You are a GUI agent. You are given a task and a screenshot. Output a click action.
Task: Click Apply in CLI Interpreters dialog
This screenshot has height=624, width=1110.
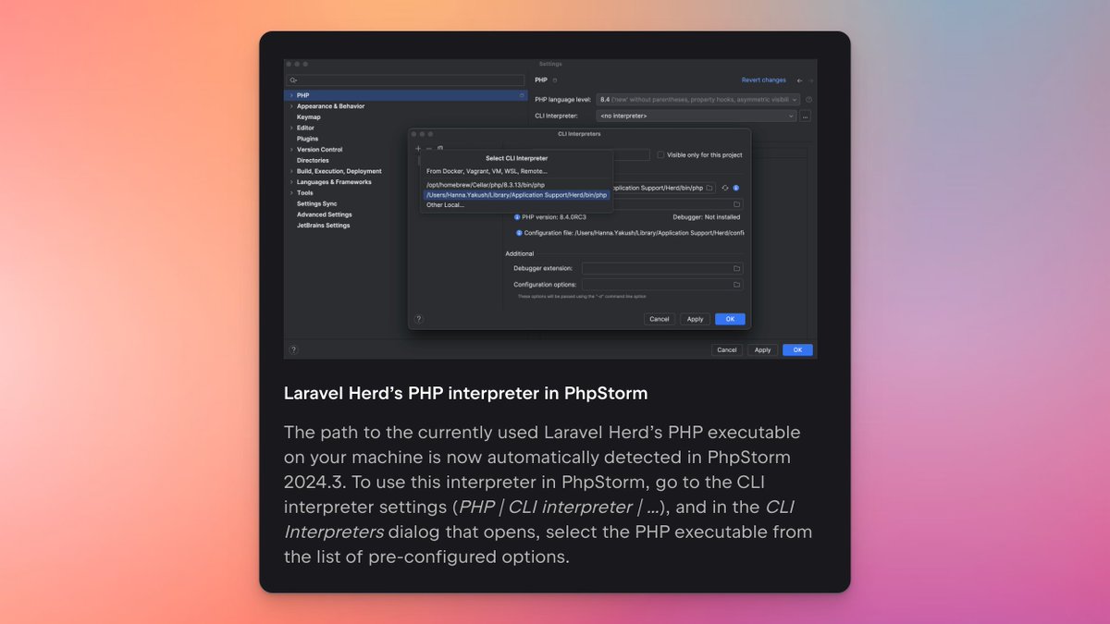coord(695,319)
